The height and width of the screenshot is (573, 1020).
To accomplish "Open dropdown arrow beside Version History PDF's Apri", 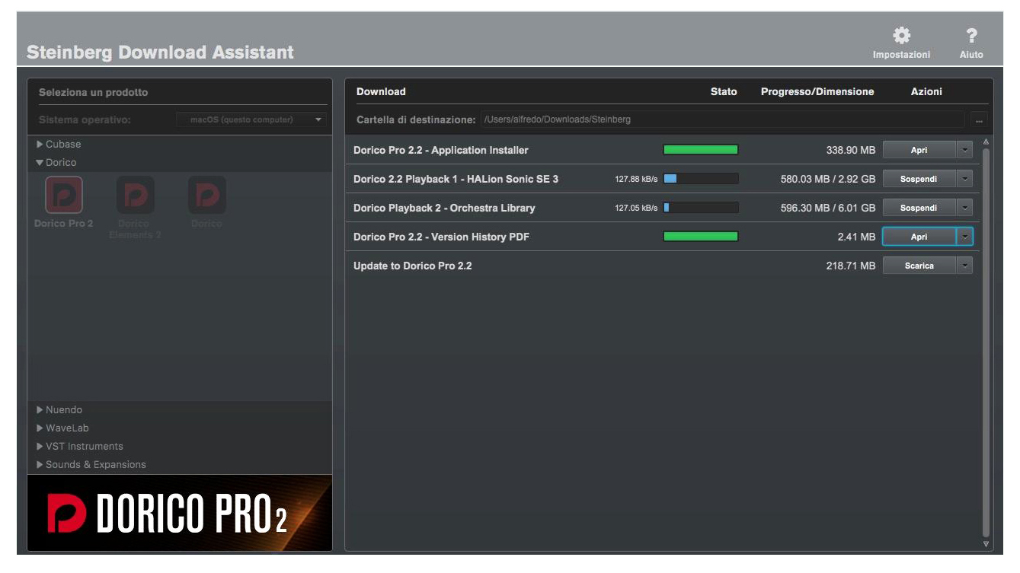I will [x=965, y=237].
